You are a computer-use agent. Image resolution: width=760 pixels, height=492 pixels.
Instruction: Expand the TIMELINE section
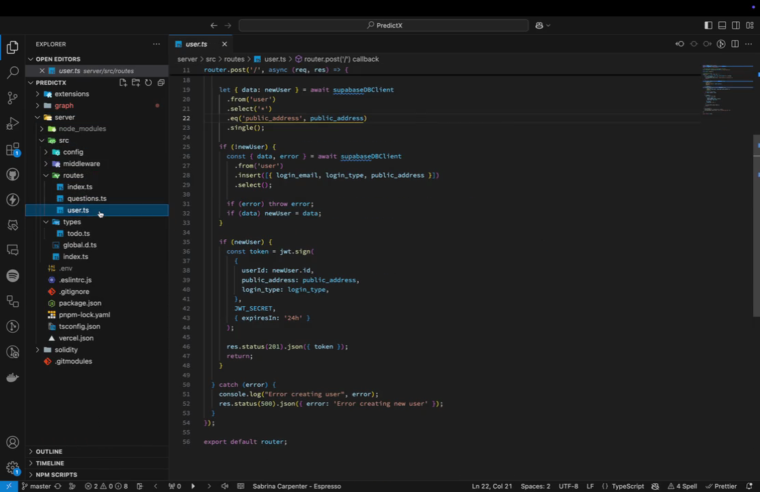[x=97, y=463]
